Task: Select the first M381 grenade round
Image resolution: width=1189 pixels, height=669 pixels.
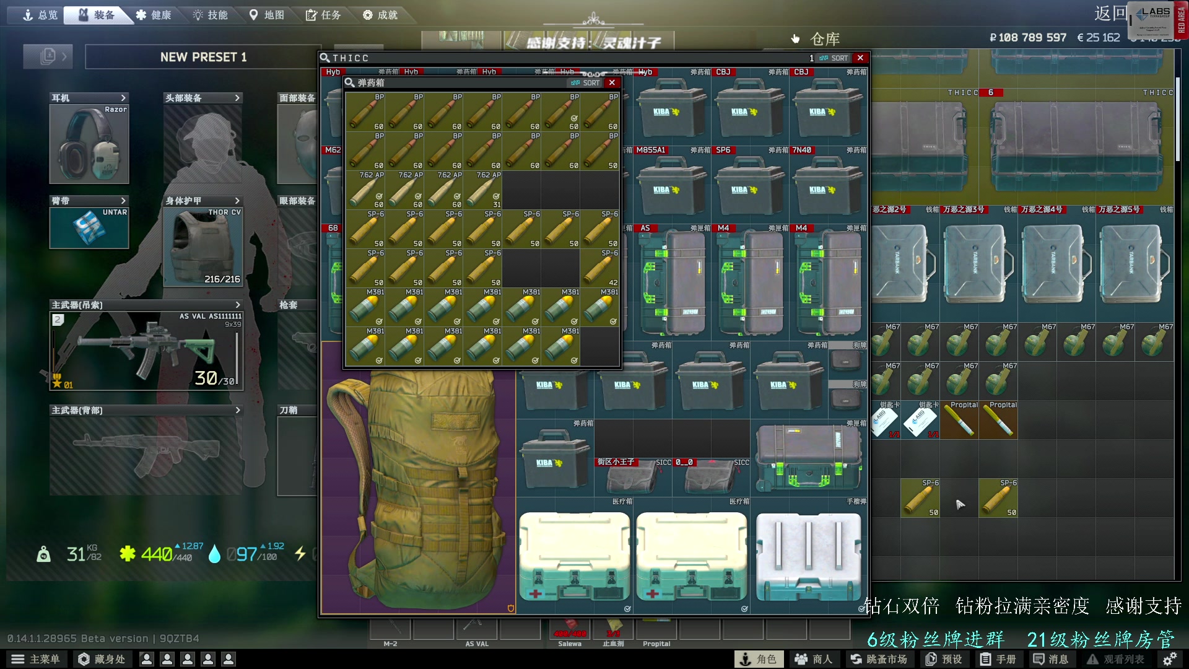Action: [x=365, y=307]
